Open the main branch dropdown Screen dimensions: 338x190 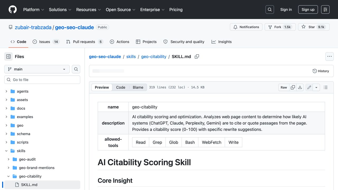(x=37, y=69)
